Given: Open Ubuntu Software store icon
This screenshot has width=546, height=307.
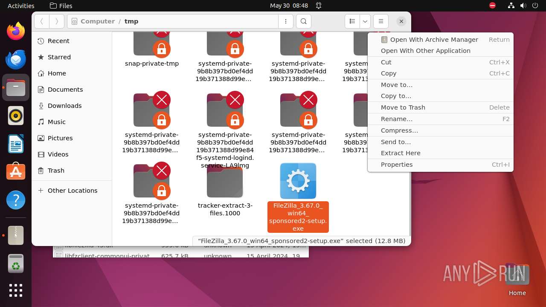Looking at the screenshot, I should [x=16, y=172].
